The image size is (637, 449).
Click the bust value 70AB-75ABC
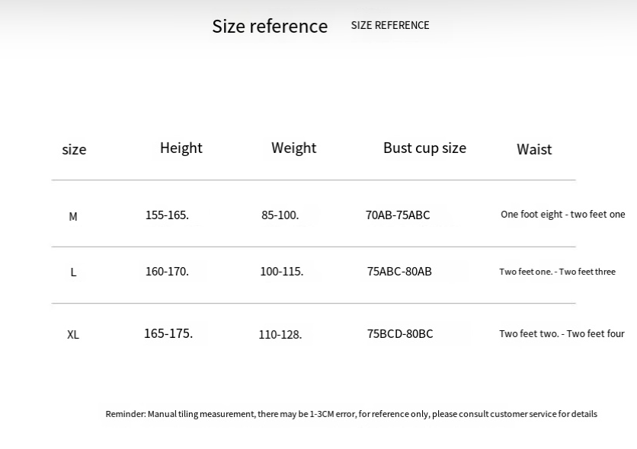(x=398, y=215)
